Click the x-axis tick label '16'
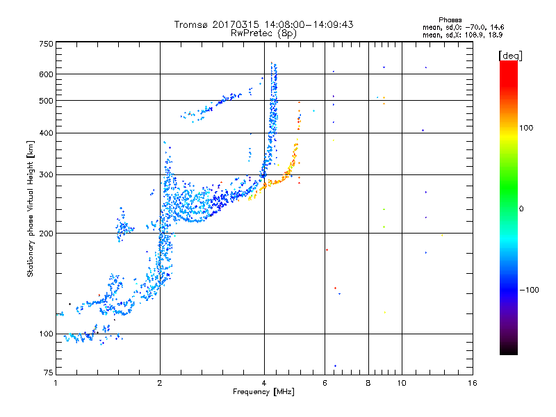Screen dimensions: 556x417 click(x=473, y=383)
